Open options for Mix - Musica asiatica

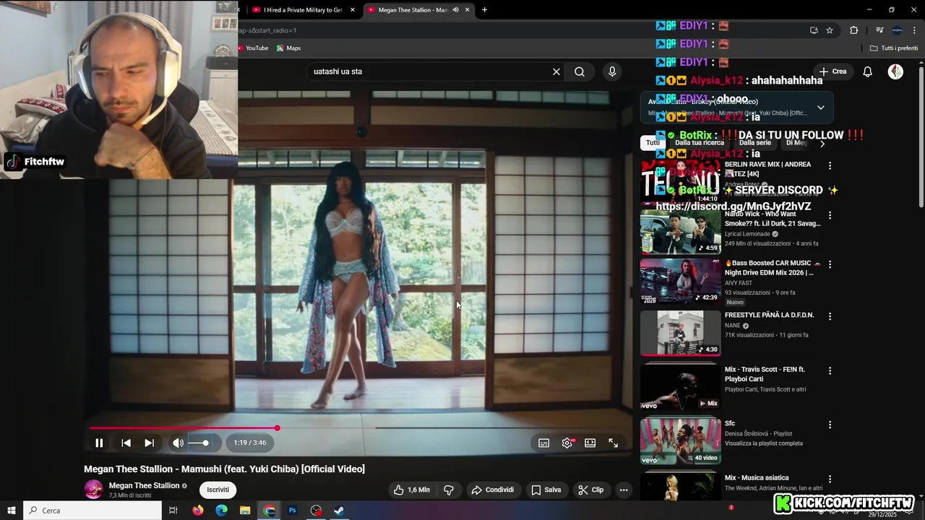[x=830, y=479]
